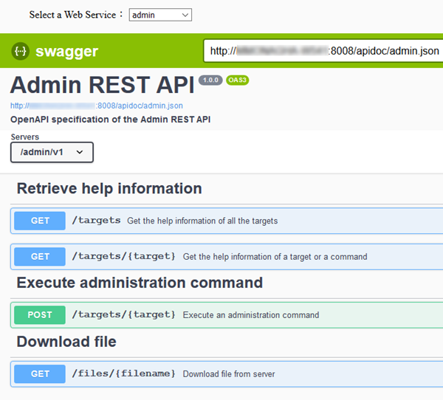Open the Select a Web Service dropdown

[x=160, y=15]
